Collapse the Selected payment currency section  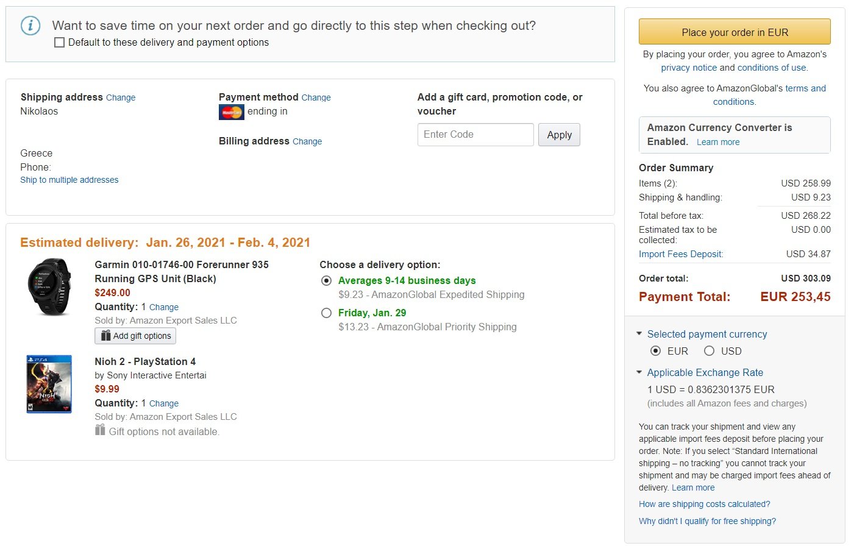click(639, 334)
